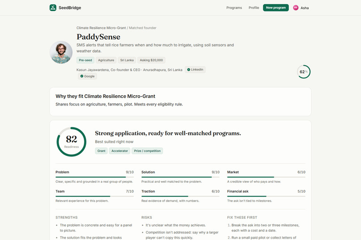Click the Team score progress bar

(95, 196)
